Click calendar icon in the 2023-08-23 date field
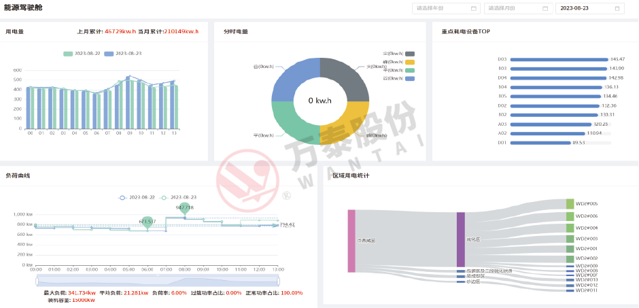 (617, 8)
